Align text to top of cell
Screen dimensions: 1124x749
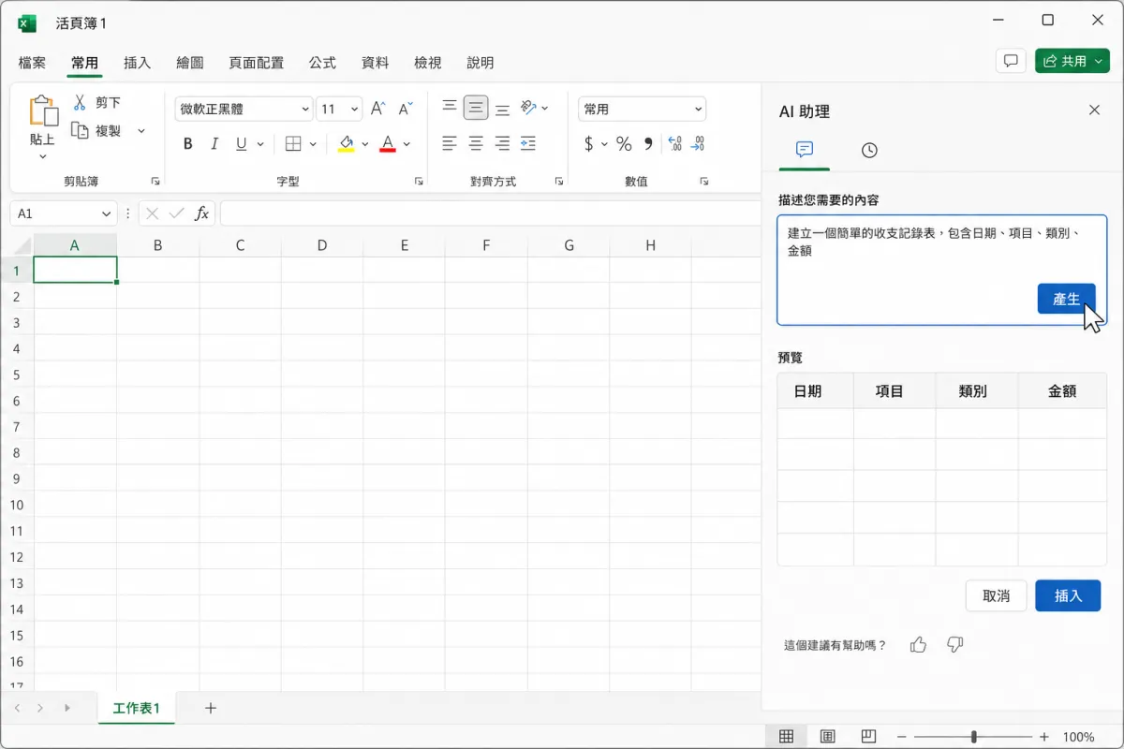[x=450, y=108]
